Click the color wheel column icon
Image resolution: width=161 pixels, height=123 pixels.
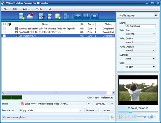9,24
